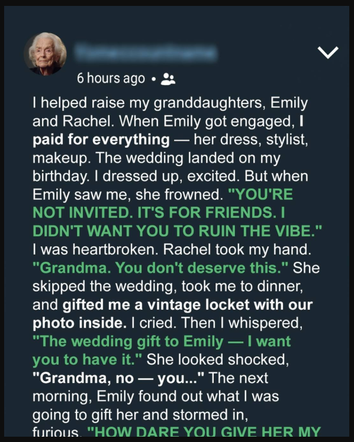The width and height of the screenshot is (354, 442).
Task: Click the 'I was heartbroken.' sentence
Action: 95,249
